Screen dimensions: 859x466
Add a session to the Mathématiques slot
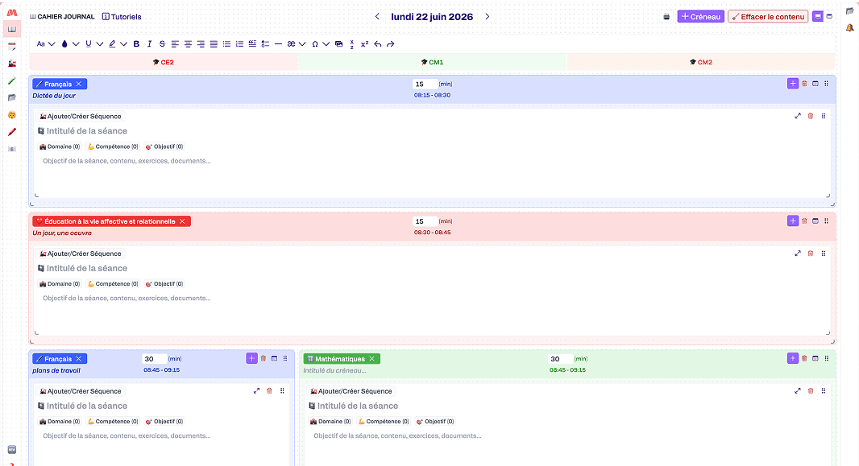(x=793, y=358)
